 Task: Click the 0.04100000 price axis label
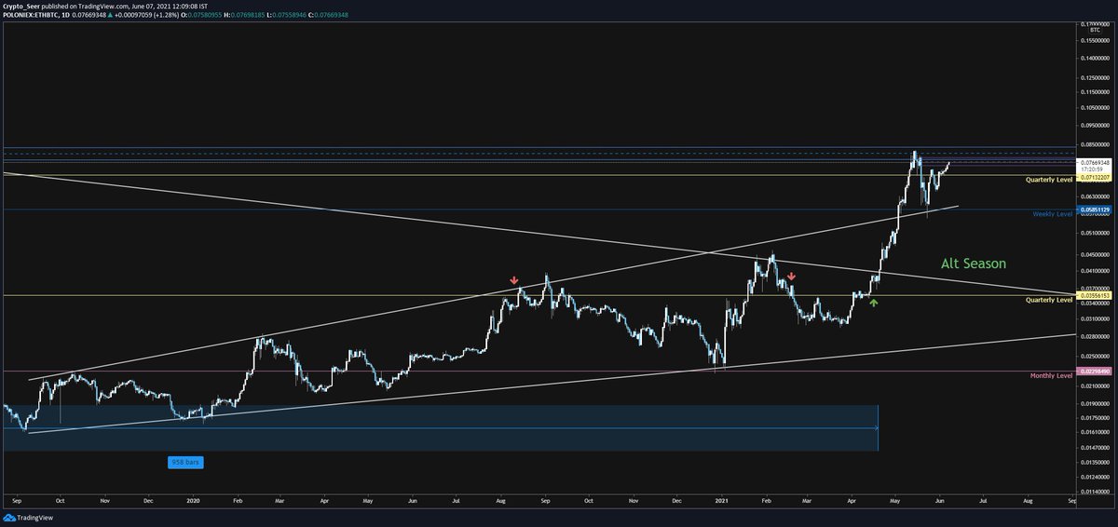1095,271
